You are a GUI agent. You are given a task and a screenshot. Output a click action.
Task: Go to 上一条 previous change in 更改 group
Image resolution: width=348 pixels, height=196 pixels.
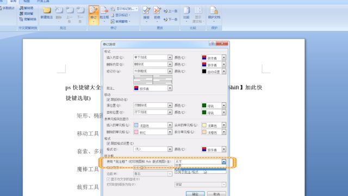(171, 11)
